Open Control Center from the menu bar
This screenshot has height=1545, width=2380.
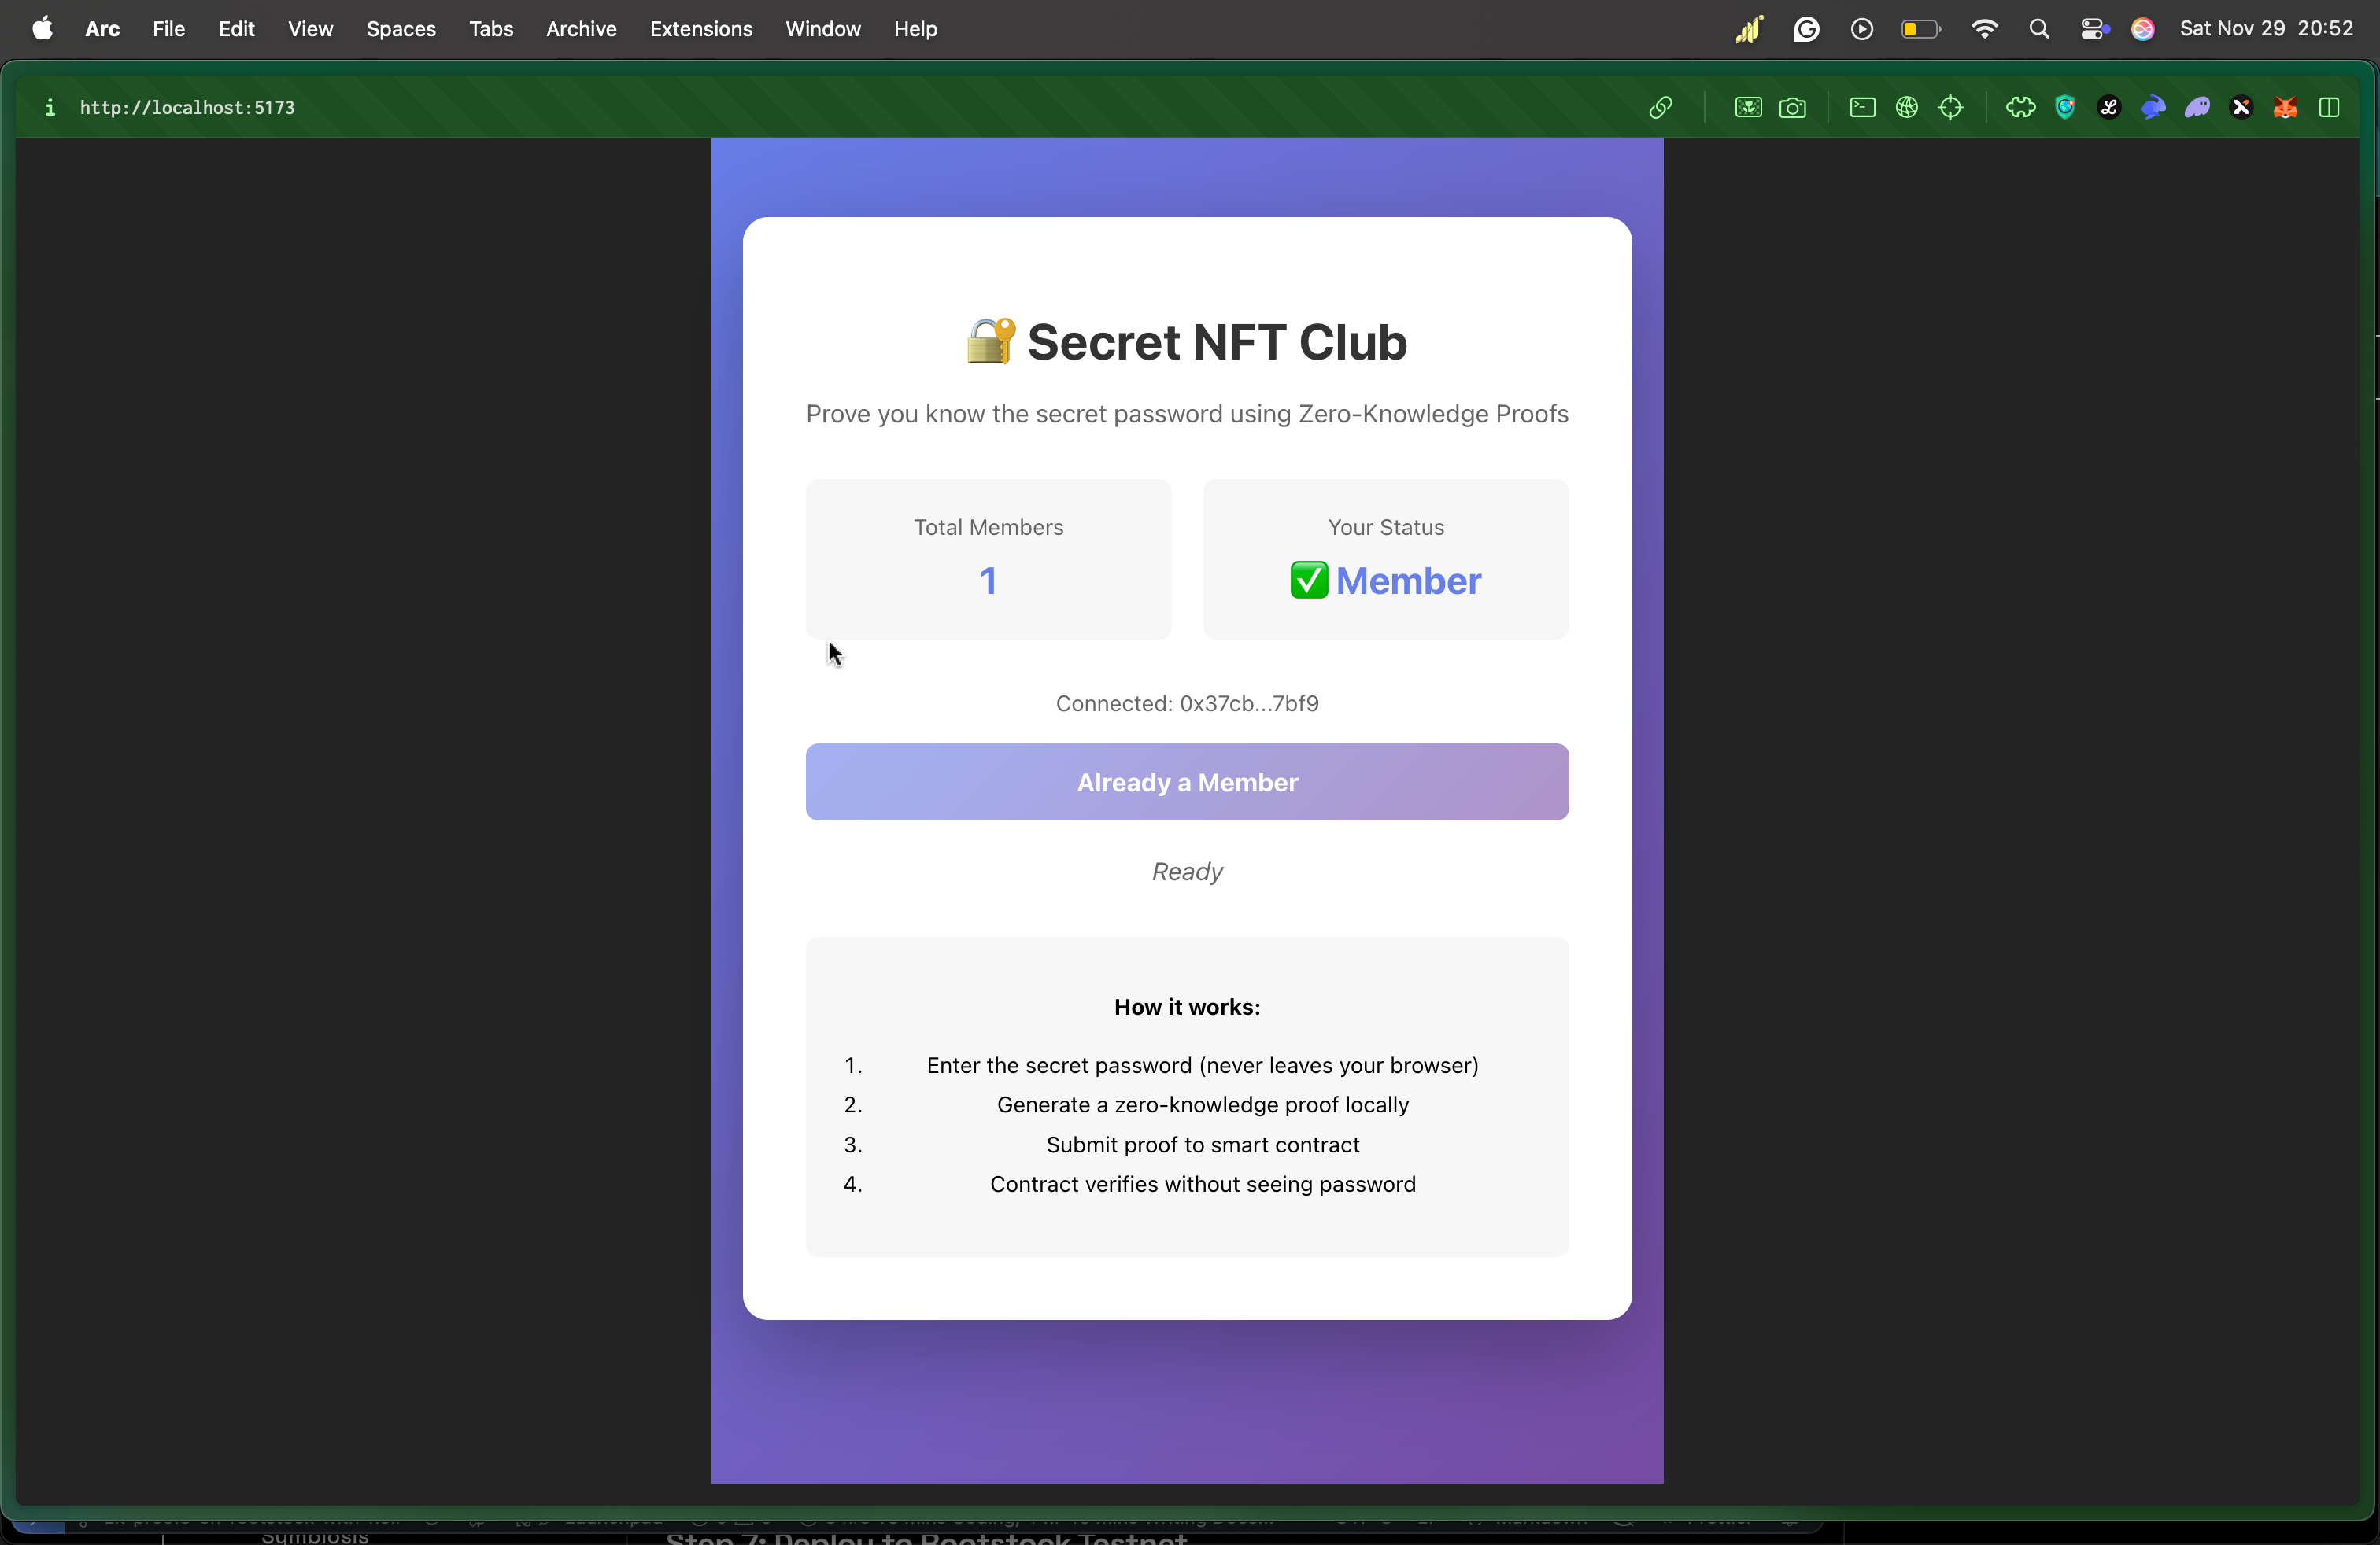[2093, 28]
